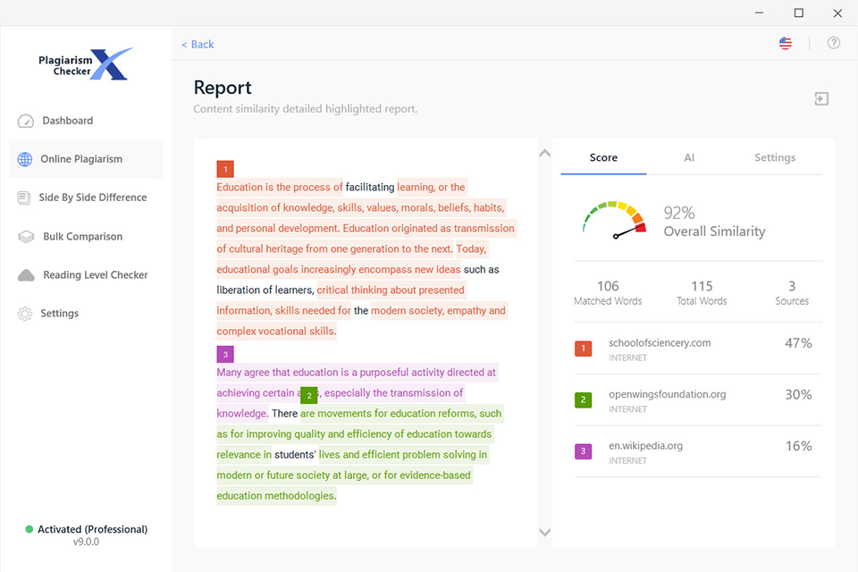
Task: Open source en.wikipedia.org
Action: pyautogui.click(x=645, y=446)
